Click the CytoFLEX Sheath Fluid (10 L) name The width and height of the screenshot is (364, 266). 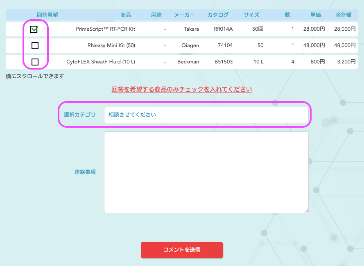101,62
